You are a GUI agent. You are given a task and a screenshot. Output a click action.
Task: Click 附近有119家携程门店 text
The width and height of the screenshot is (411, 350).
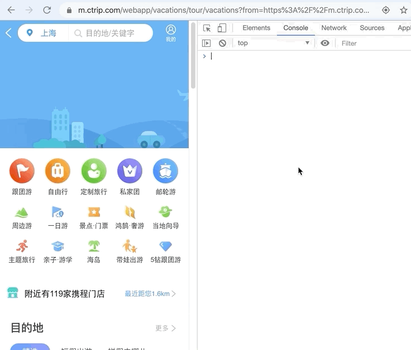tap(64, 294)
